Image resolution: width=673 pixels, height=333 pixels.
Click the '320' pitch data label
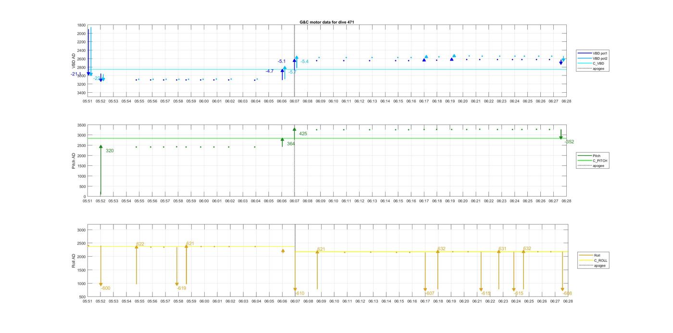click(110, 151)
